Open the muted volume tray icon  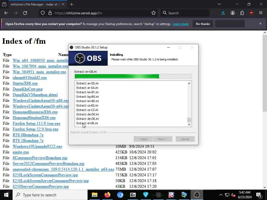tap(233, 195)
